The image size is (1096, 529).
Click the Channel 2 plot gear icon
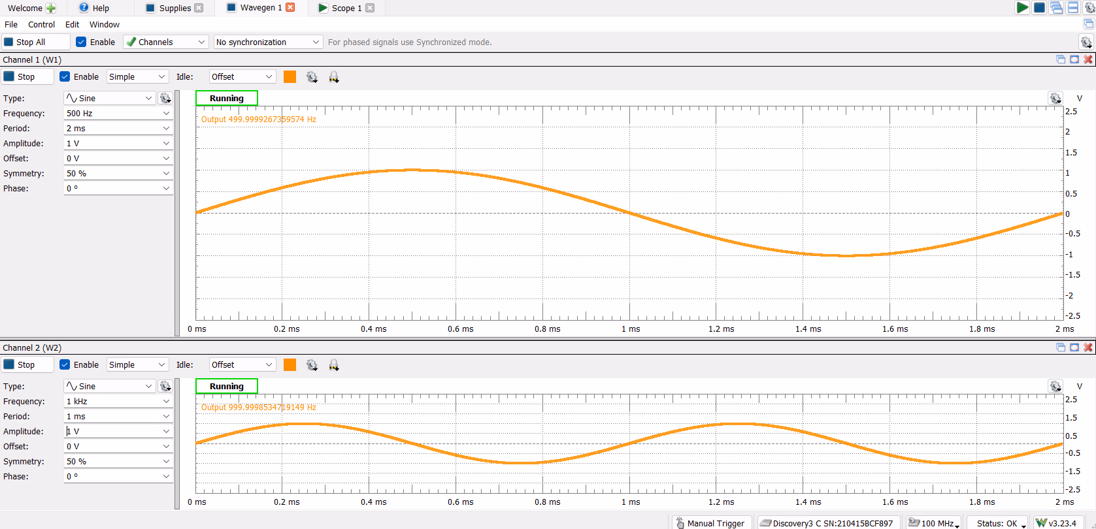click(x=1055, y=386)
